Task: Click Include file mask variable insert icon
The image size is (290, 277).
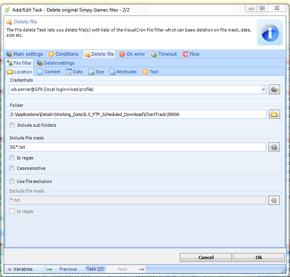Action: [274, 147]
